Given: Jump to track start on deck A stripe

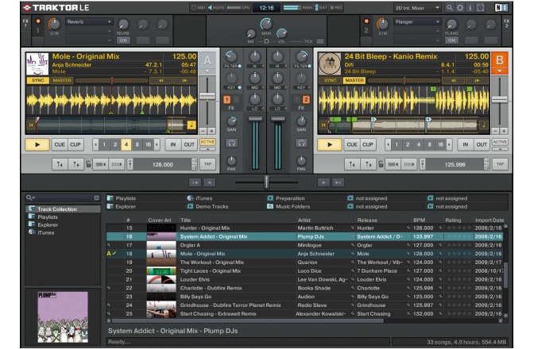Looking at the screenshot, I should [31, 125].
